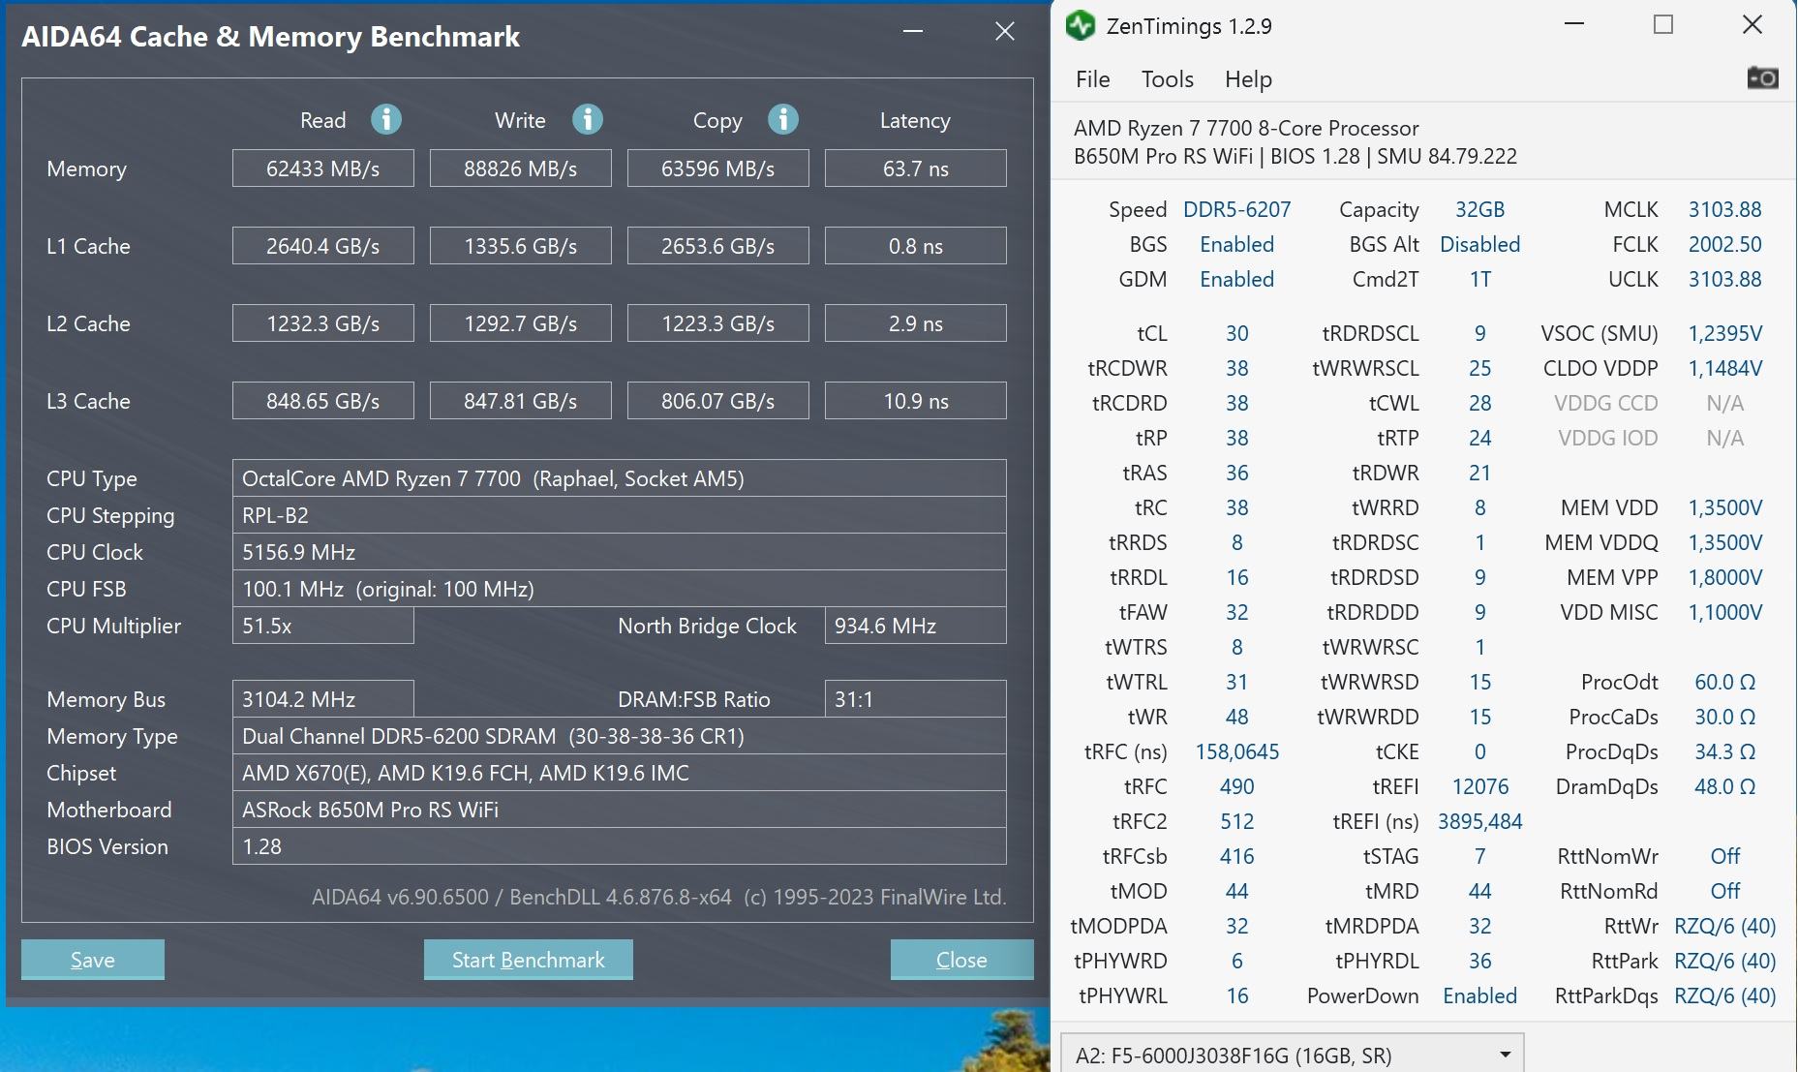This screenshot has height=1072, width=1798.
Task: Click the tRFC (ns) value 158,0645
Action: pos(1237,752)
